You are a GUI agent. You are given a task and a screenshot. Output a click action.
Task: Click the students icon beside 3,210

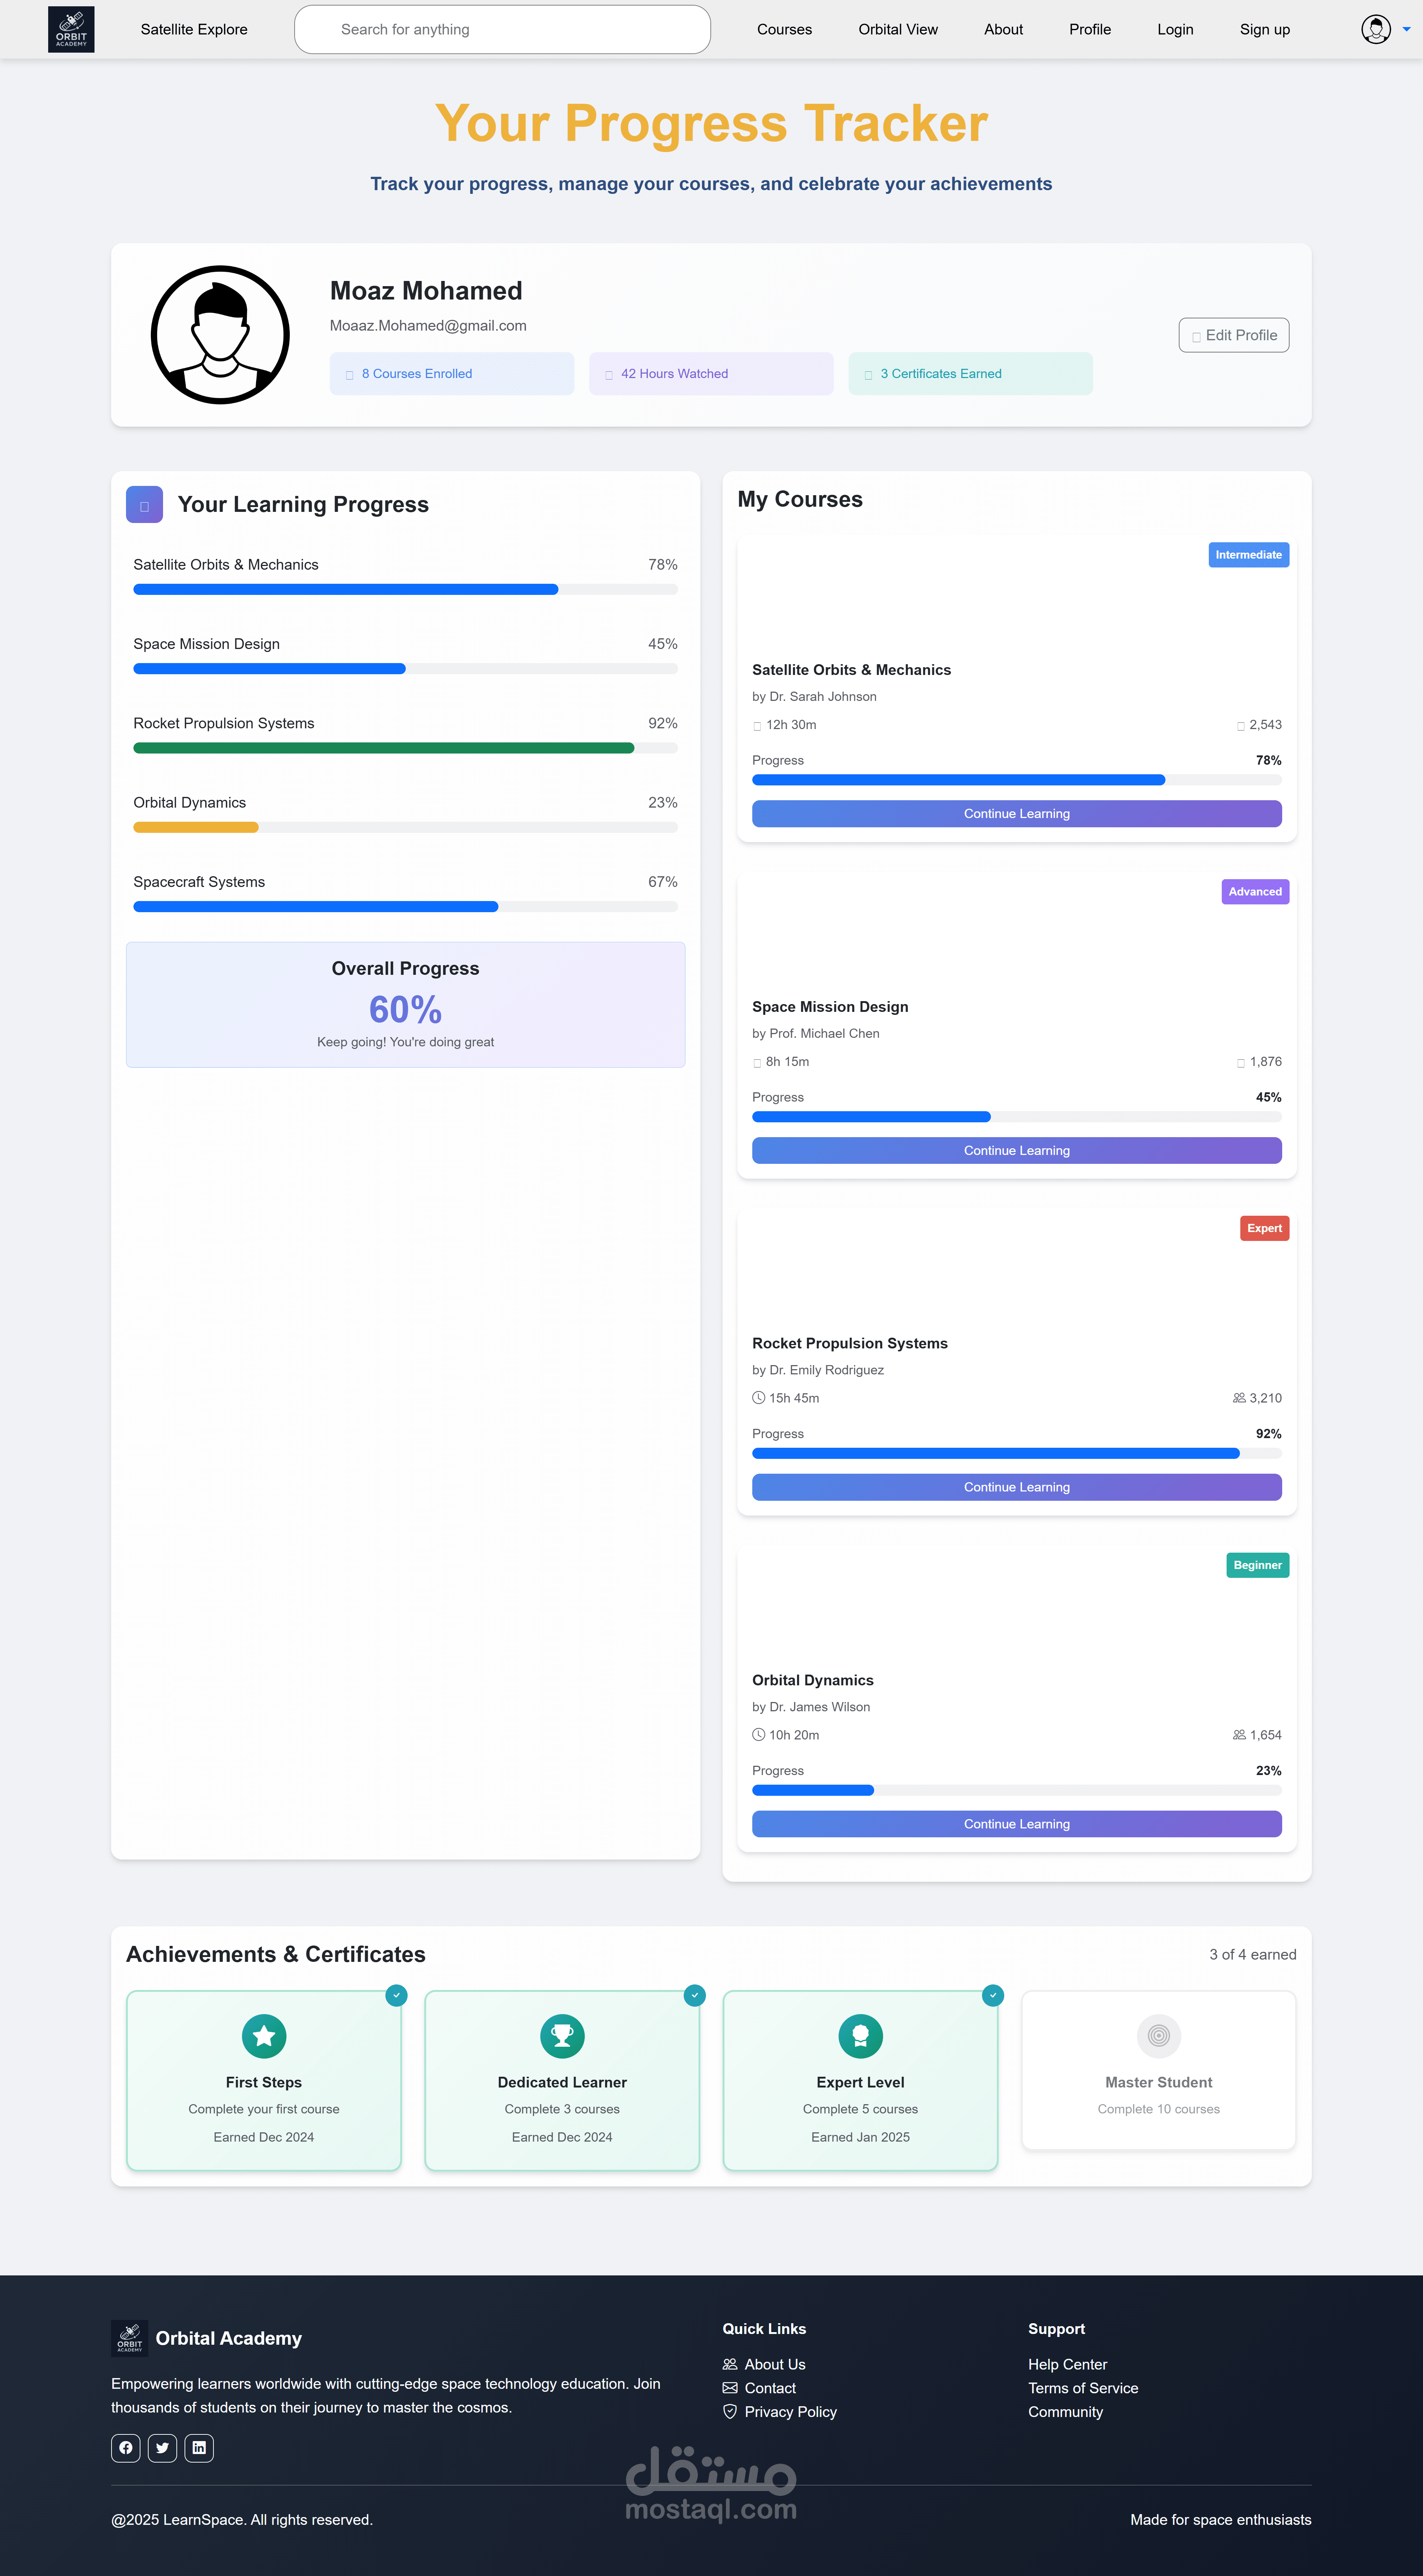click(1239, 1398)
